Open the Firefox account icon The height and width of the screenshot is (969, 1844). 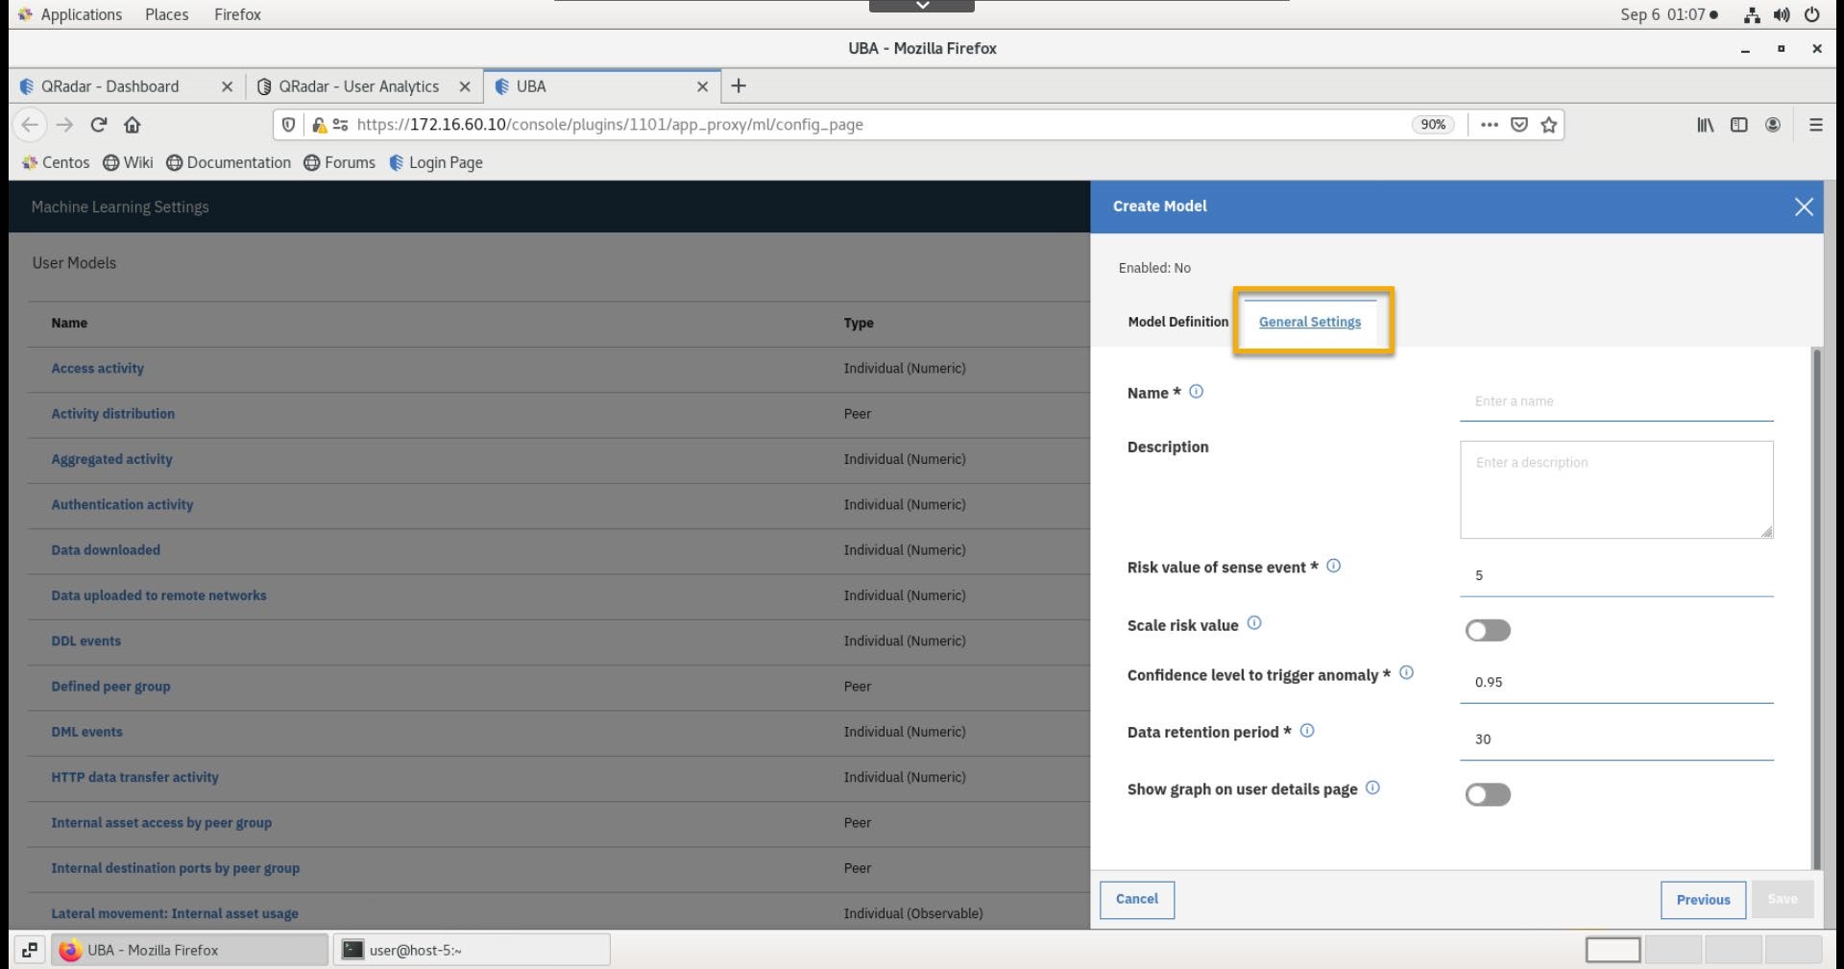pyautogui.click(x=1773, y=125)
